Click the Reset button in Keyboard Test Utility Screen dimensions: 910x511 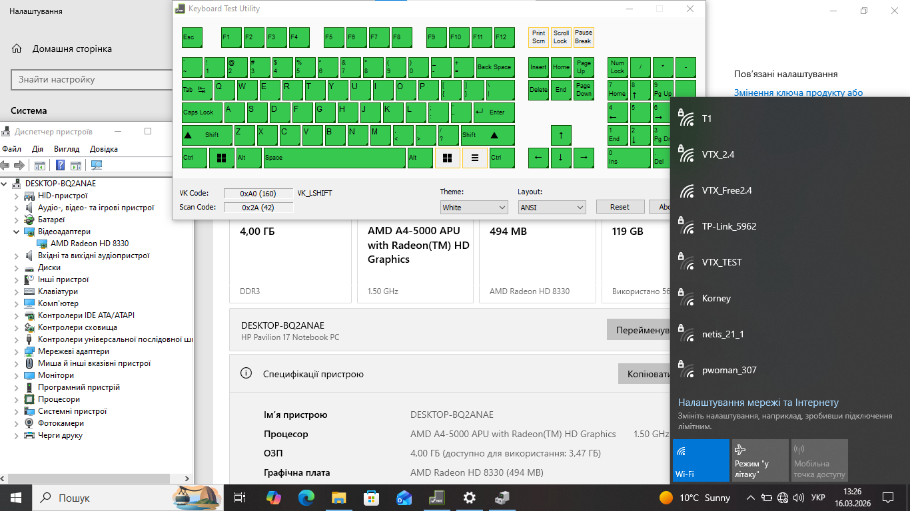coord(620,207)
